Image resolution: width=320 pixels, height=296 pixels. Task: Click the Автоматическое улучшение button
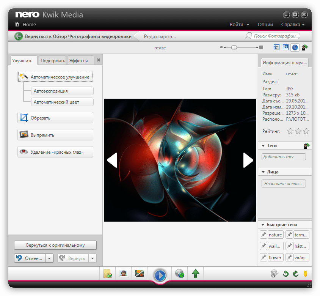[x=55, y=77]
